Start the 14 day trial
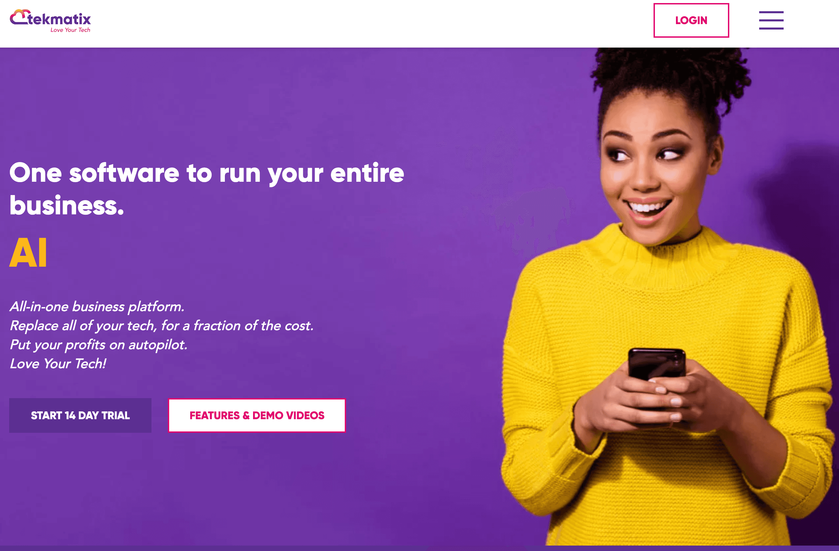This screenshot has height=551, width=839. click(x=81, y=415)
